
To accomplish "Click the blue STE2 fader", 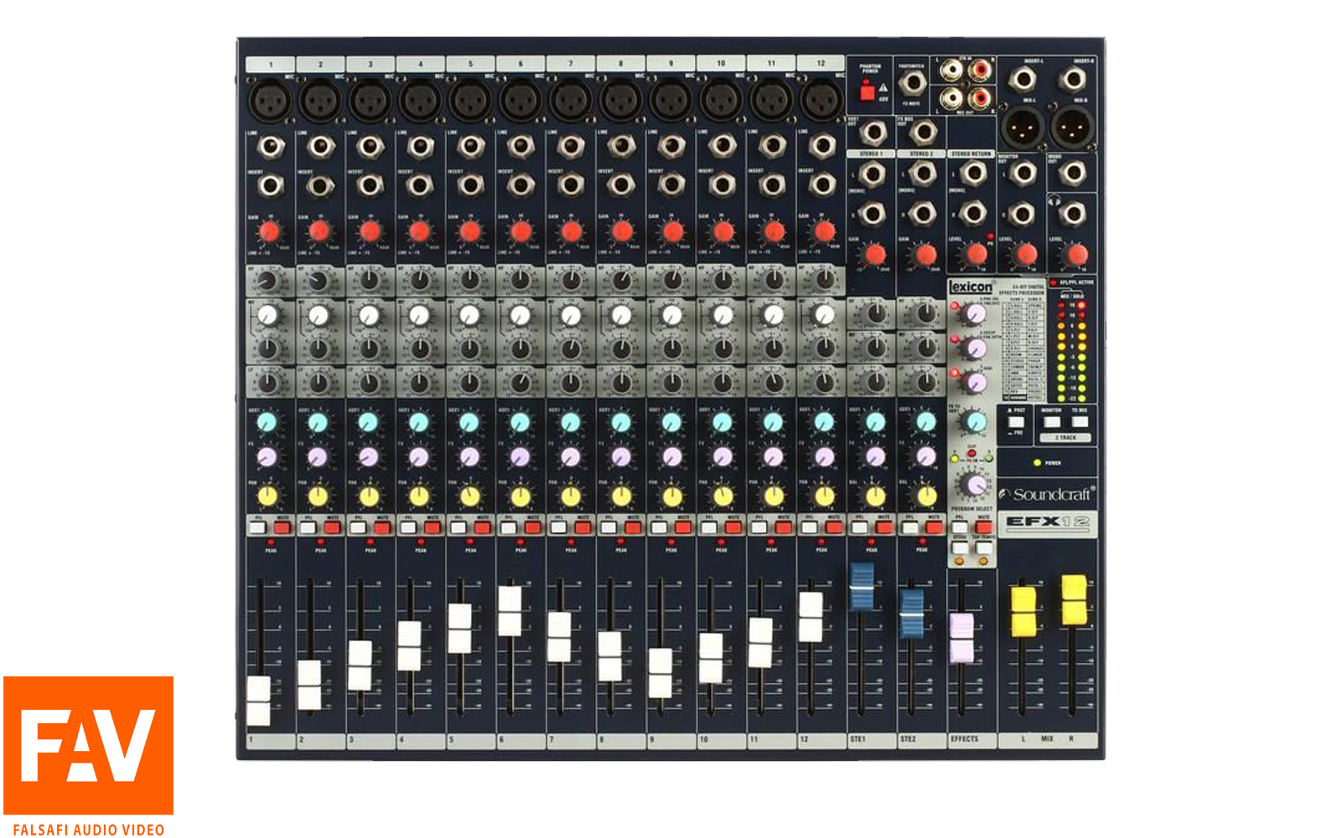I will tap(912, 613).
